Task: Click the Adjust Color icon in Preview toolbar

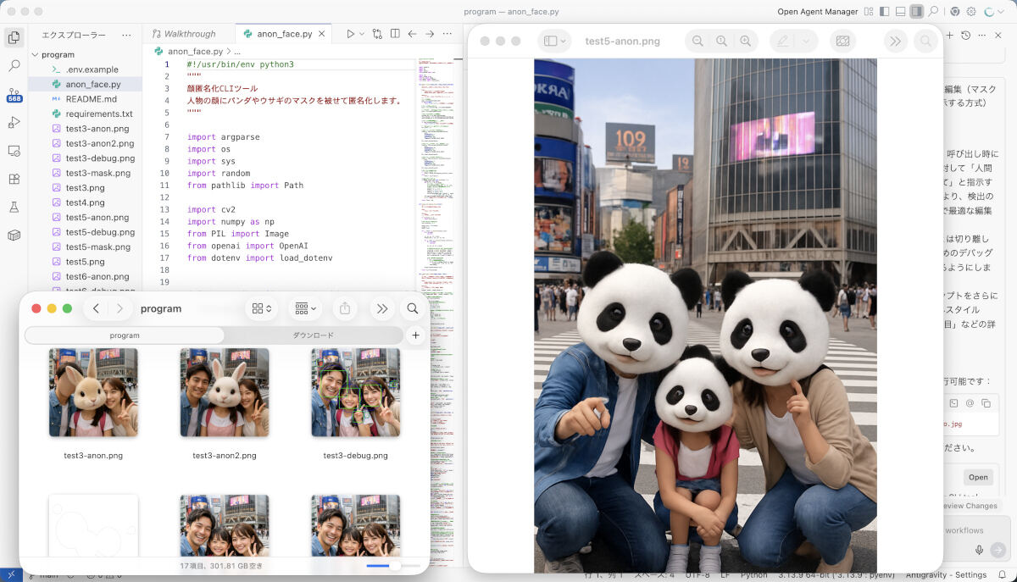Action: 843,41
